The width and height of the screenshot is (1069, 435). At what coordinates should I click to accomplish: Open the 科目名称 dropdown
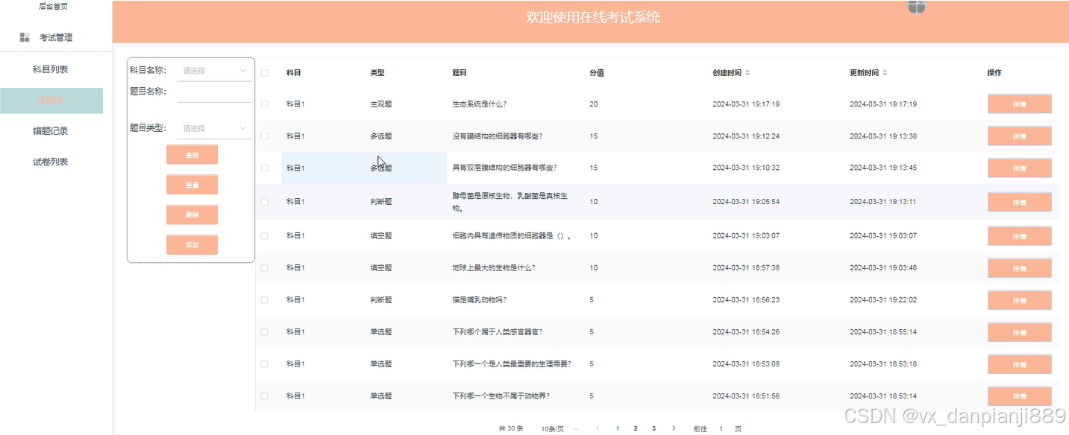point(215,71)
